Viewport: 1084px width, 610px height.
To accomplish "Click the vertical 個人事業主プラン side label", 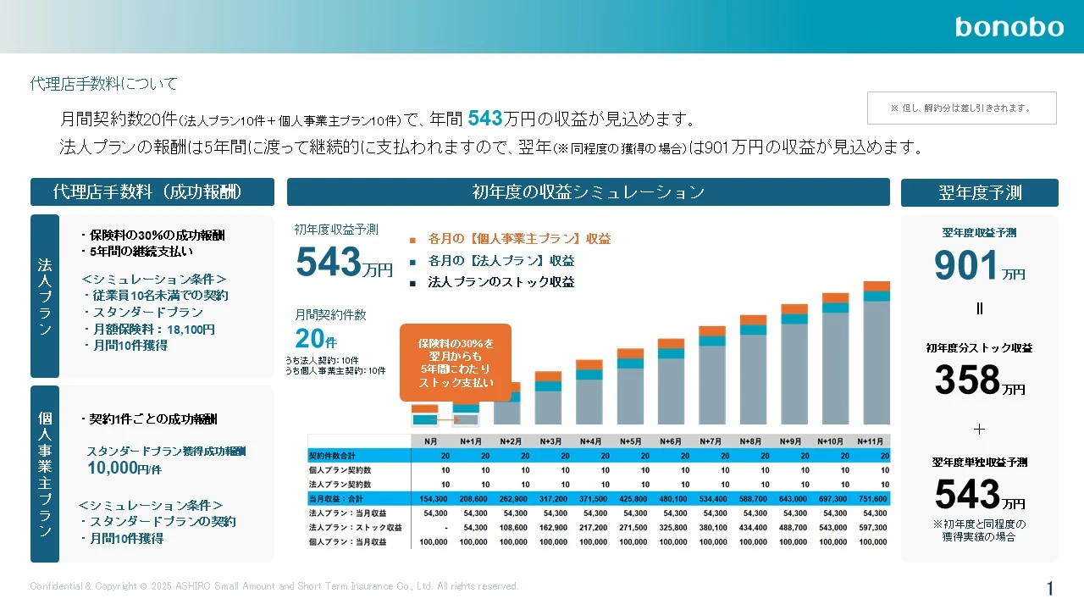I will (45, 474).
